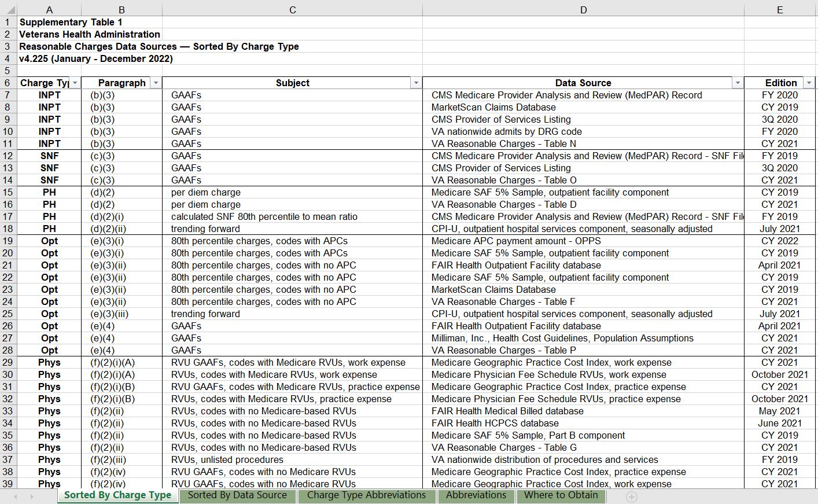This screenshot has width=818, height=504.
Task: Expand the Subject column filter arrow
Action: point(415,83)
